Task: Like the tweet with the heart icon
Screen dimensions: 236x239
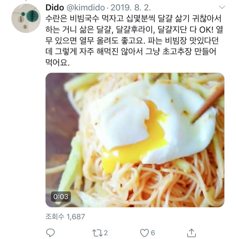Action: (144, 233)
